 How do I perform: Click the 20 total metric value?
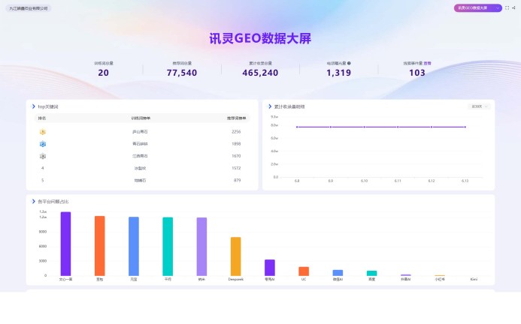pos(103,73)
